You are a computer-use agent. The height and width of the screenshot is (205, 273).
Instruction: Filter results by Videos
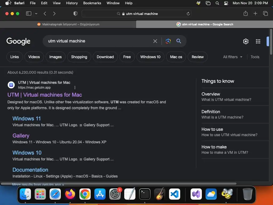point(34,57)
